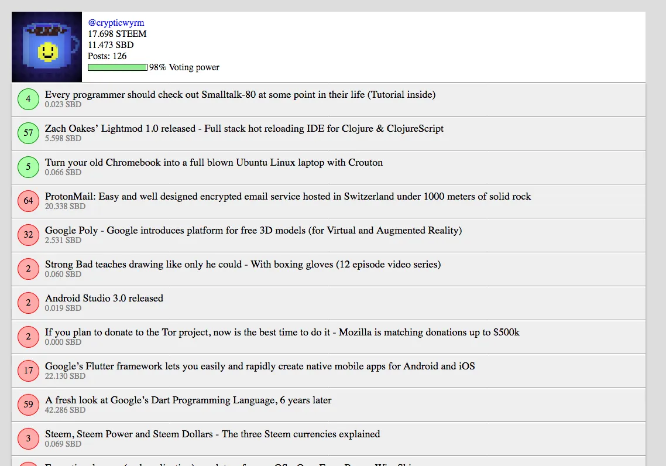Click the red vote circle showing 32

pos(29,235)
